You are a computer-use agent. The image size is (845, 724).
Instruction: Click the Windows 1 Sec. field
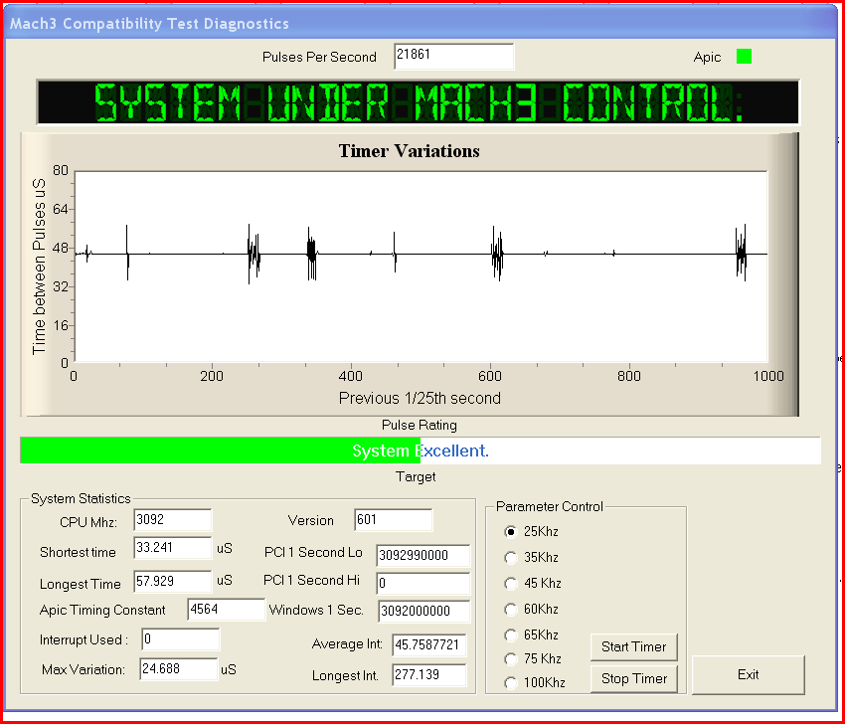(x=424, y=611)
